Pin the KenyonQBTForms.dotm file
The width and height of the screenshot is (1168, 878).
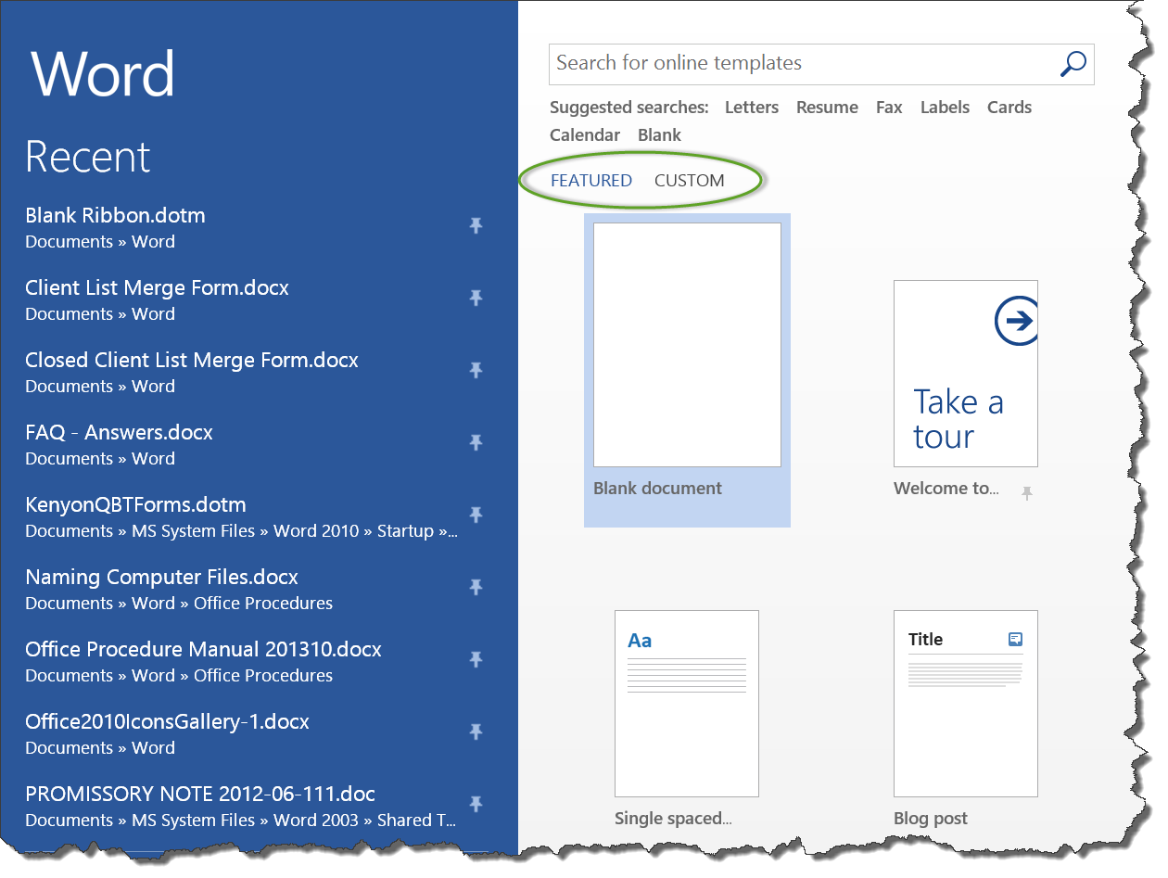pos(476,515)
